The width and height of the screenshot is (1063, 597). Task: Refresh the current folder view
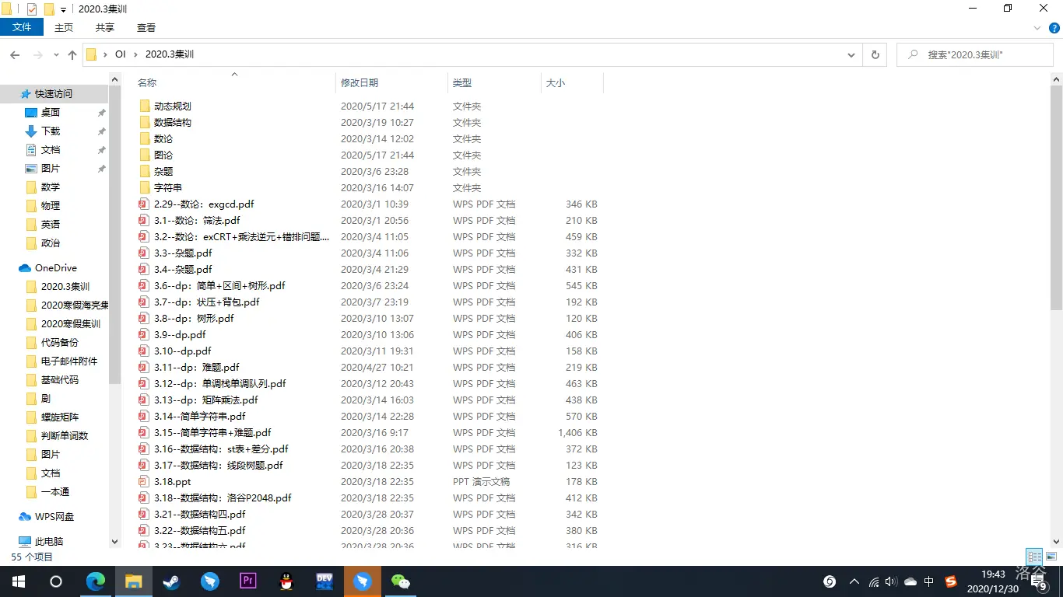point(875,55)
